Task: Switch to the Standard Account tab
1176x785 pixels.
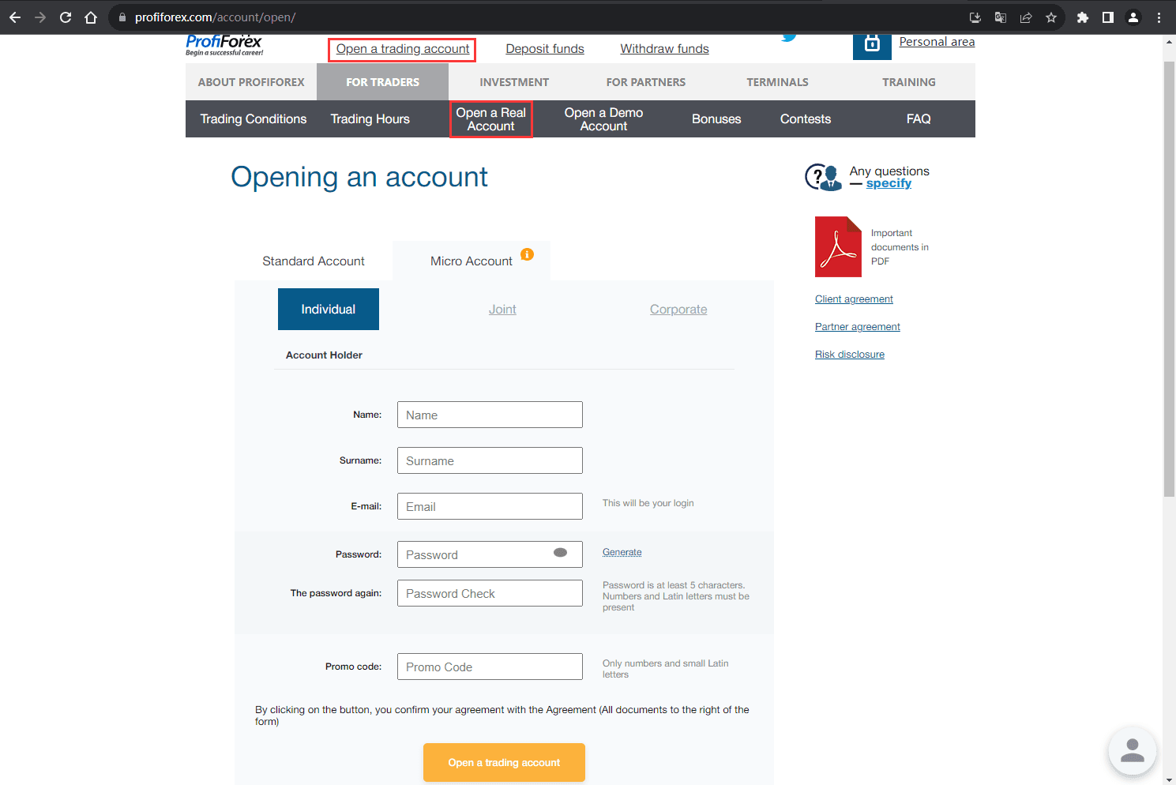Action: (314, 261)
